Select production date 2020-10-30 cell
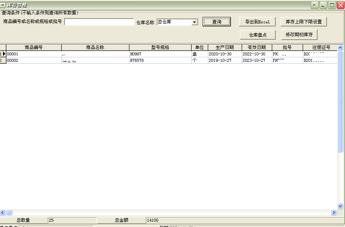345x227 pixels. coord(224,54)
